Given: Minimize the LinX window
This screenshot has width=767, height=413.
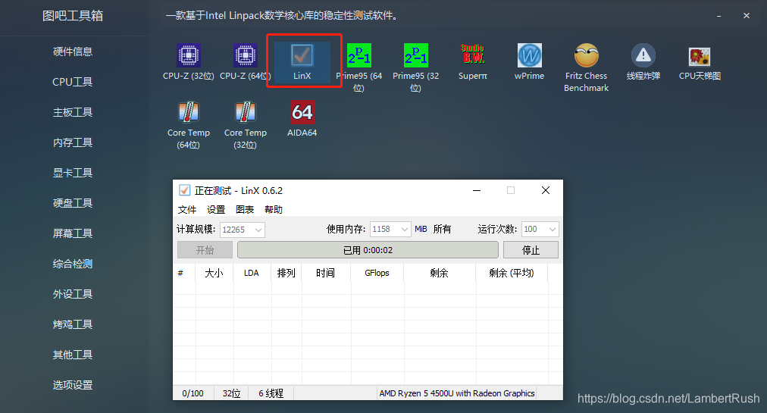Looking at the screenshot, I should tap(477, 190).
